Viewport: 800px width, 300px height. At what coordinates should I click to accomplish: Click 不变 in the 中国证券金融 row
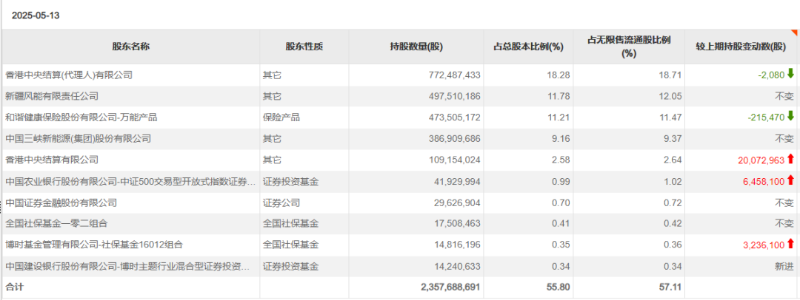pos(785,202)
